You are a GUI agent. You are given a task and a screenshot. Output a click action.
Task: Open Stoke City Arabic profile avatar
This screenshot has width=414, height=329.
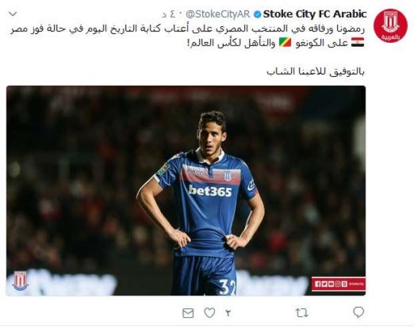click(x=390, y=25)
